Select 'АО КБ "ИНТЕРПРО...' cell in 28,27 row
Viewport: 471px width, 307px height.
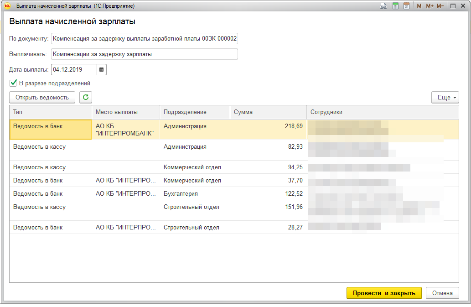(x=126, y=227)
